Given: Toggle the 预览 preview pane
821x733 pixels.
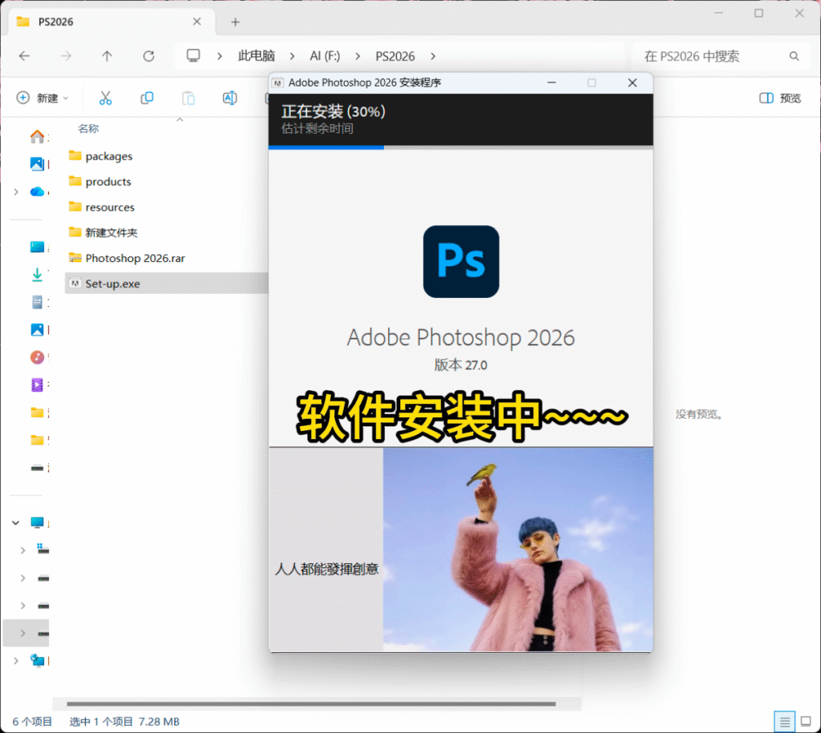Looking at the screenshot, I should click(x=780, y=98).
